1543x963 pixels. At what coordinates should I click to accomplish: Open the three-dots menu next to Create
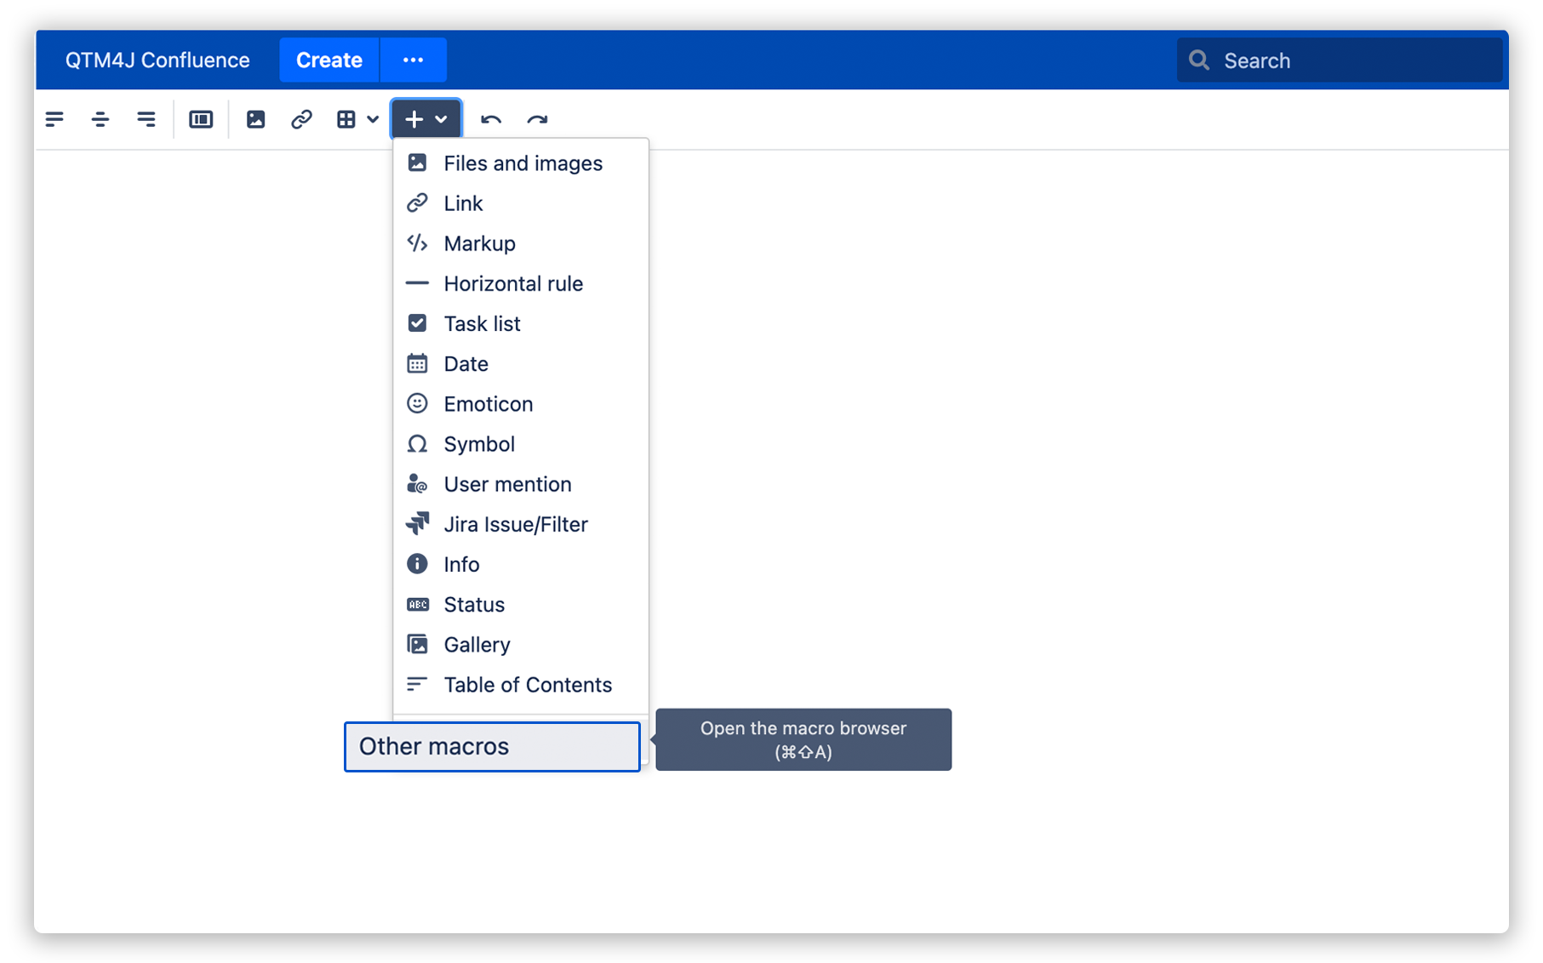414,60
